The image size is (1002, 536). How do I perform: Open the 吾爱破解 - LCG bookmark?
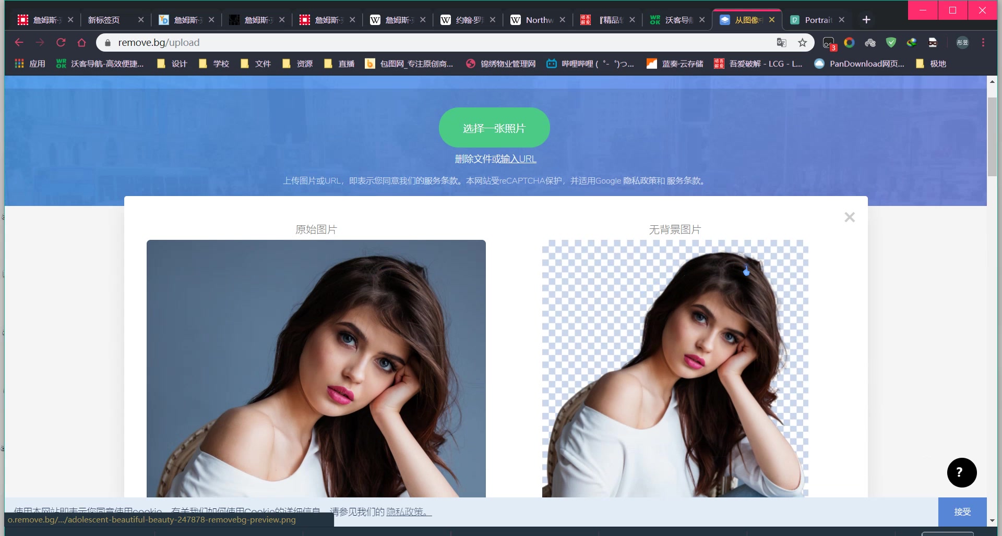tap(758, 64)
